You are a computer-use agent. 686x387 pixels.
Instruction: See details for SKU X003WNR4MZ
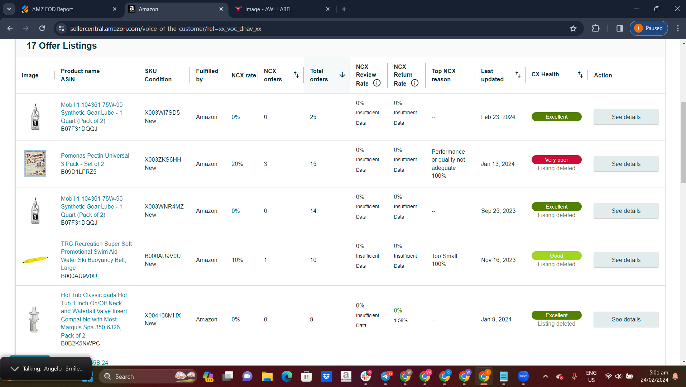626,211
